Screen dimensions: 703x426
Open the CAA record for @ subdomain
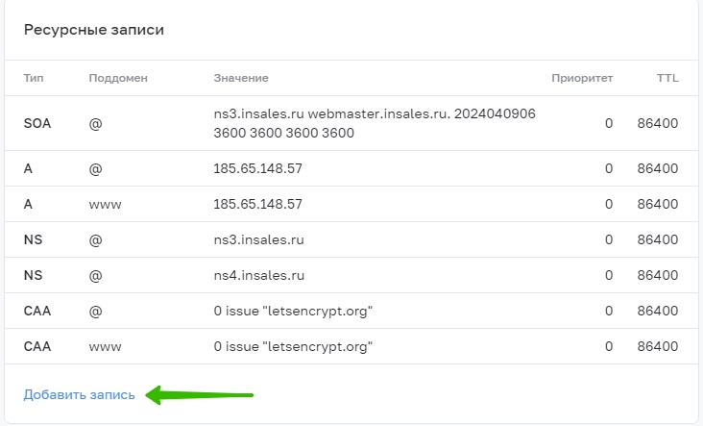tap(351, 311)
